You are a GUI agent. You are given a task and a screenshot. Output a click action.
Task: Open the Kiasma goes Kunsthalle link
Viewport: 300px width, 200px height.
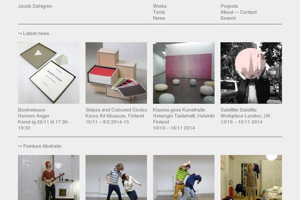click(x=179, y=110)
